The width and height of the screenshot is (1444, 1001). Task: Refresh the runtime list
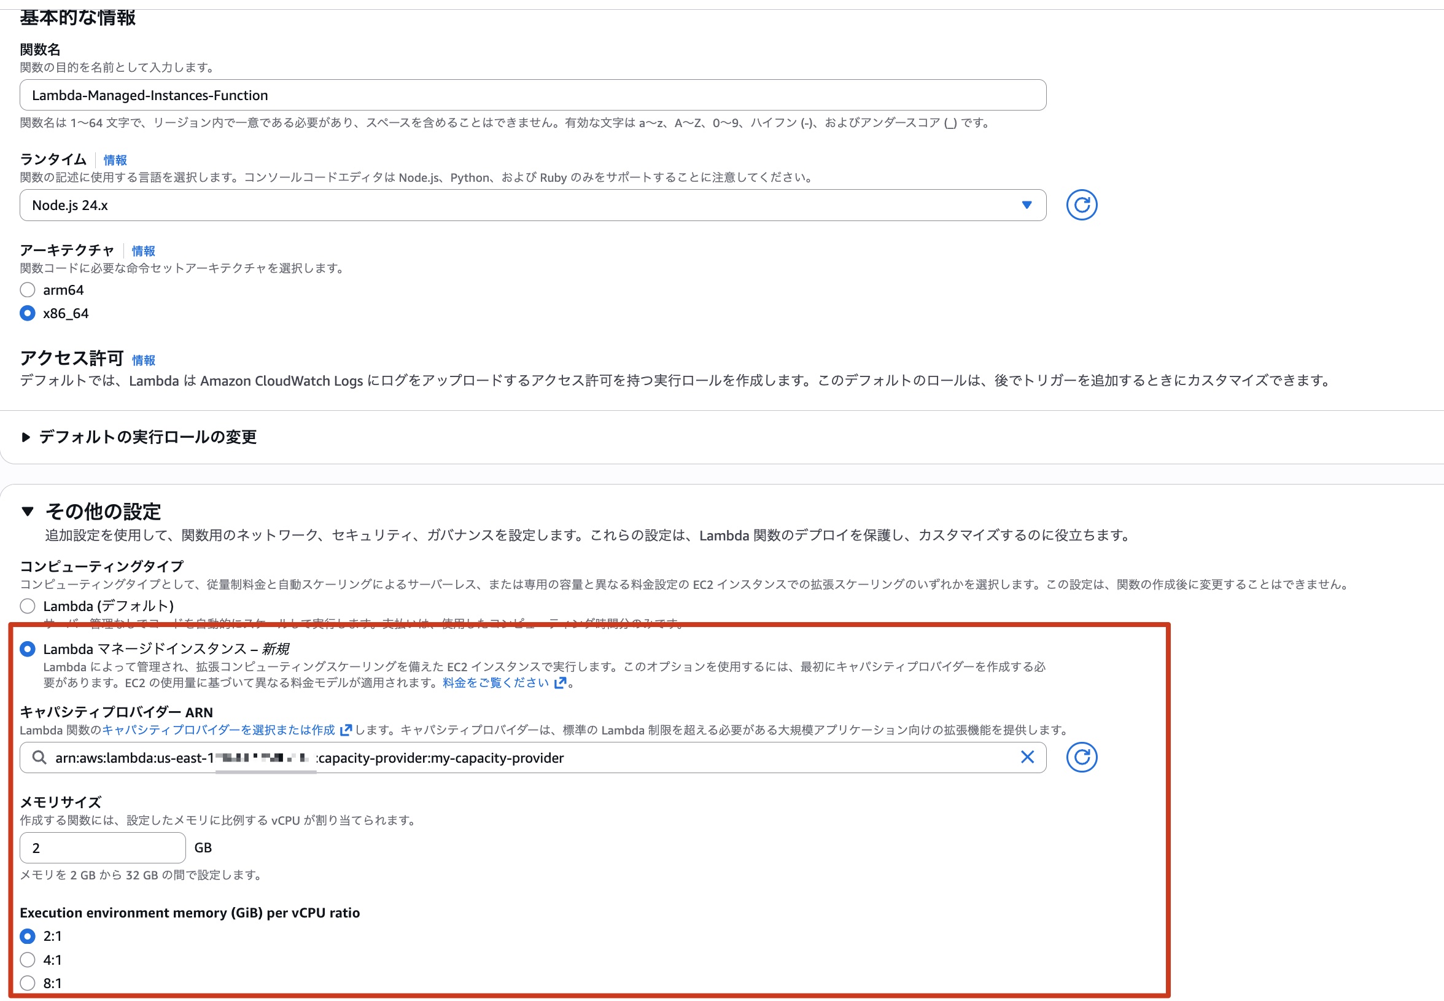1082,204
